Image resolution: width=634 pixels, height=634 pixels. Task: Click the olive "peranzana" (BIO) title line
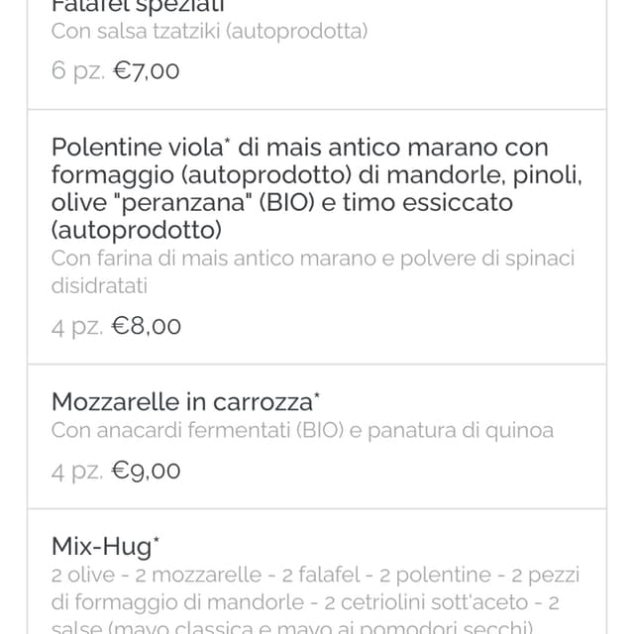(x=281, y=202)
